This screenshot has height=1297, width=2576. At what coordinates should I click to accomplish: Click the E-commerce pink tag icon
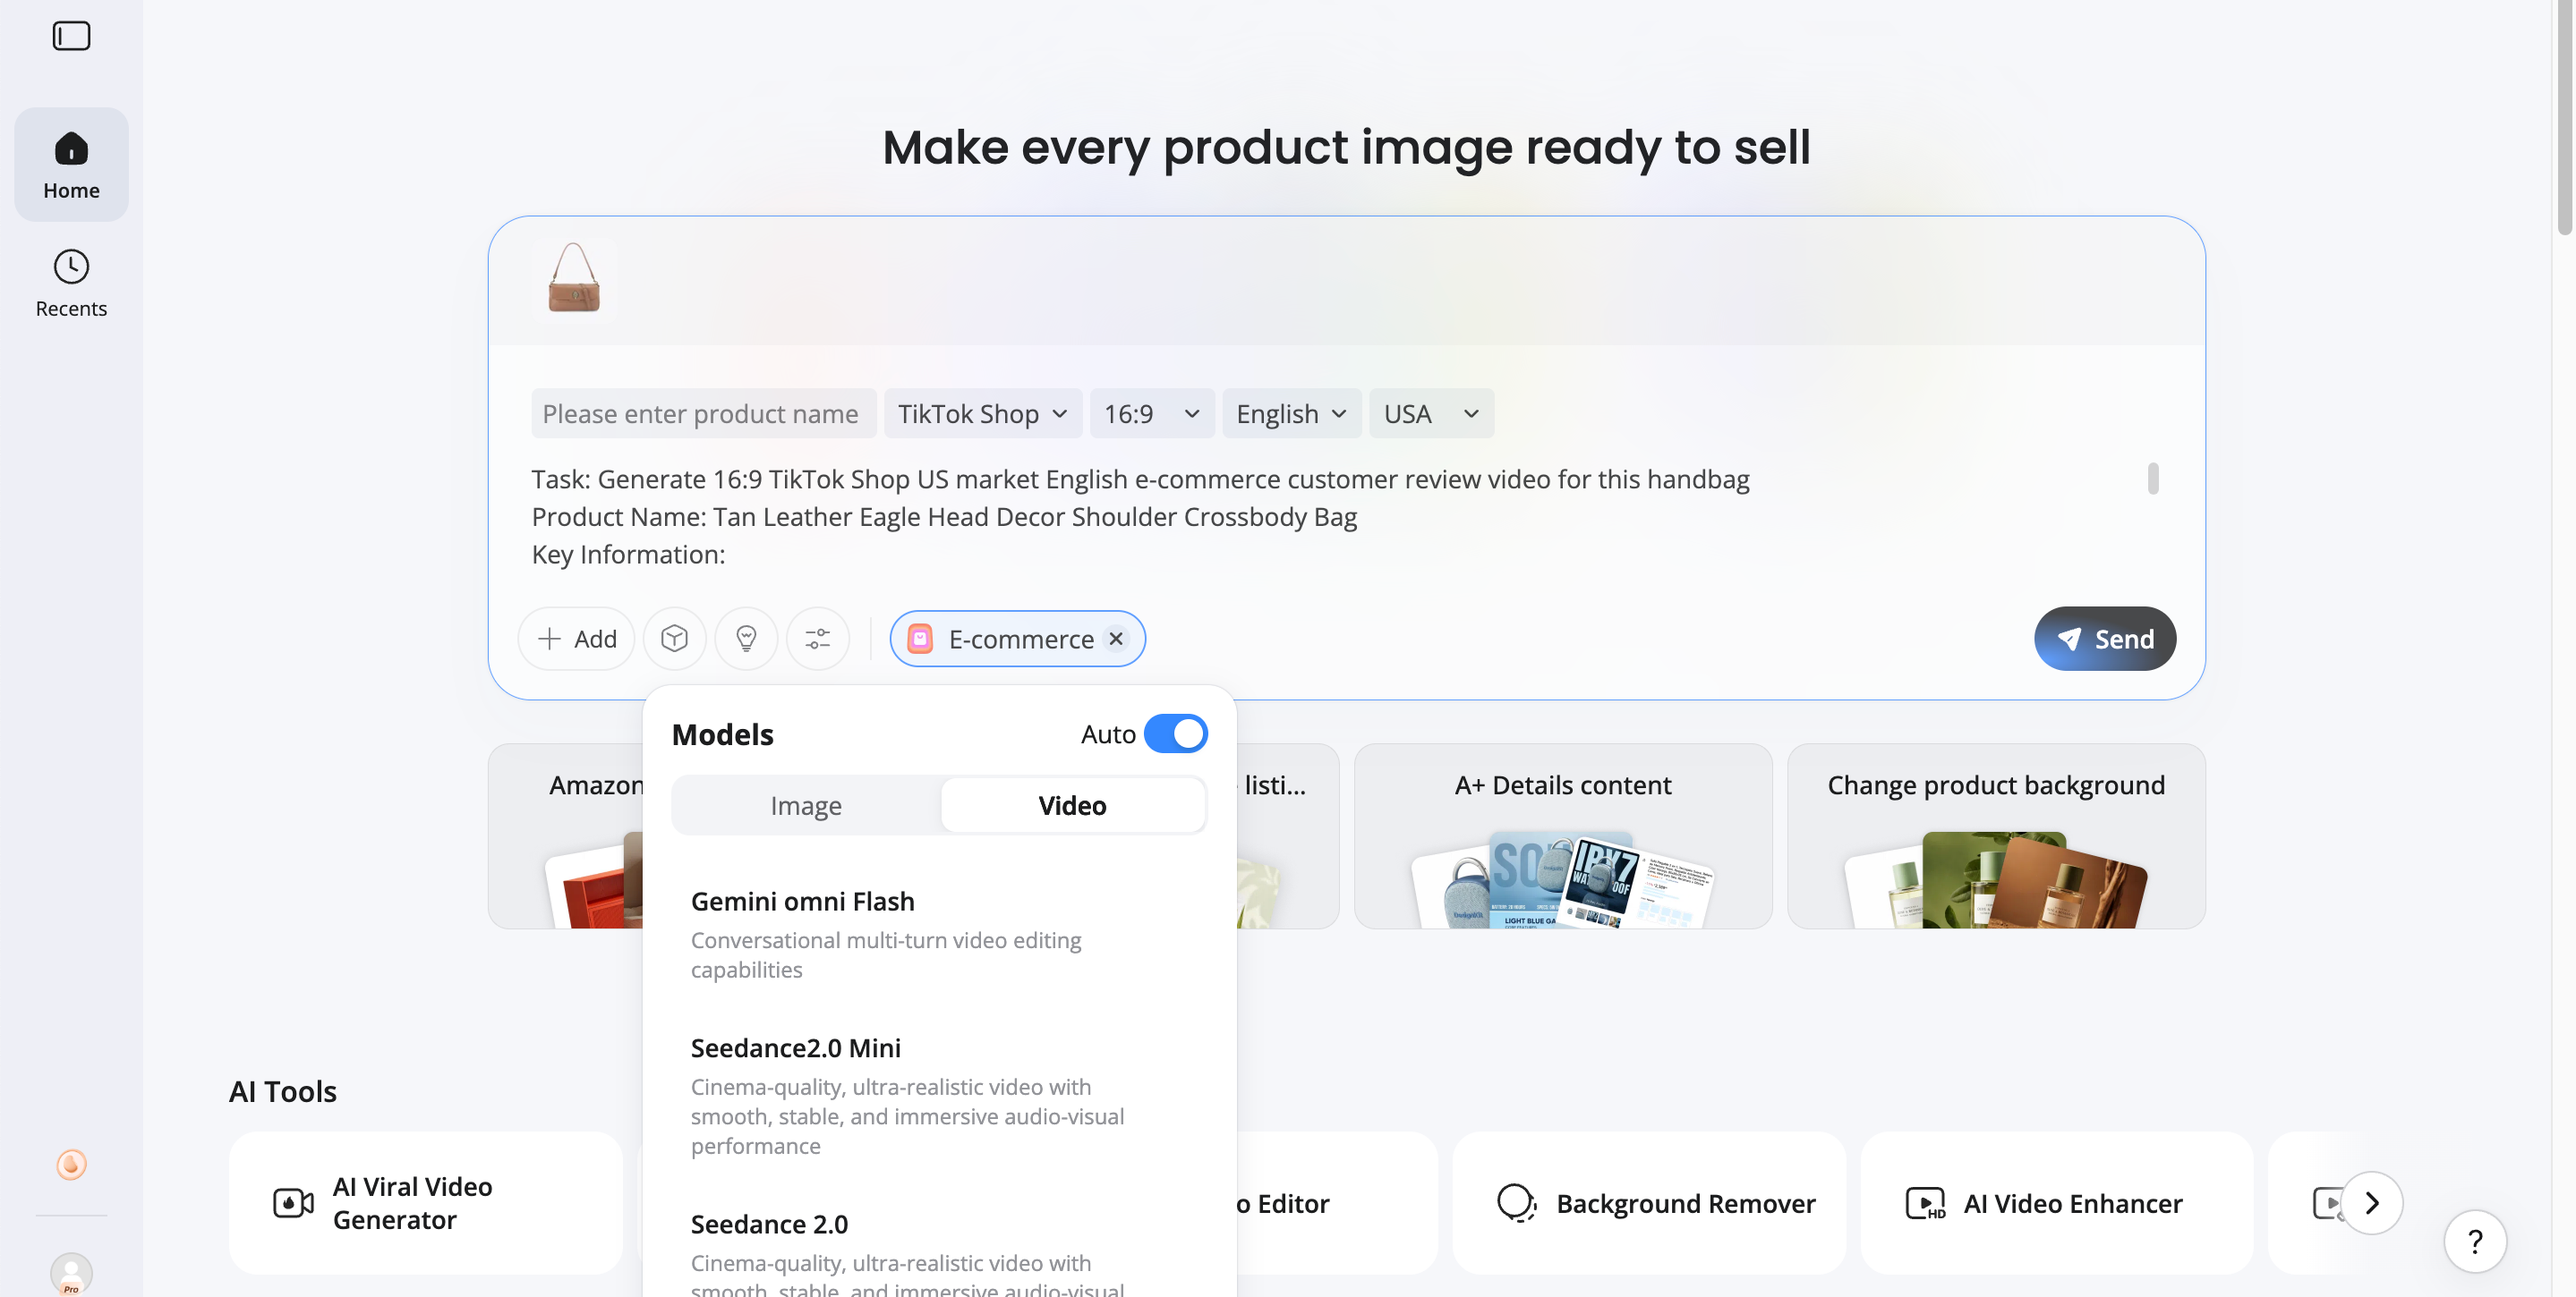click(x=920, y=639)
